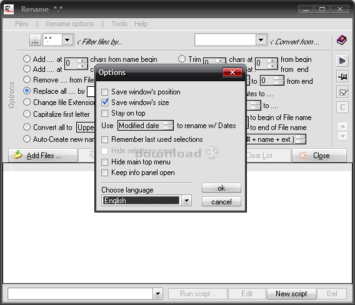Click the checkmark box sidebar icon
355x305 pixels.
coord(342,92)
